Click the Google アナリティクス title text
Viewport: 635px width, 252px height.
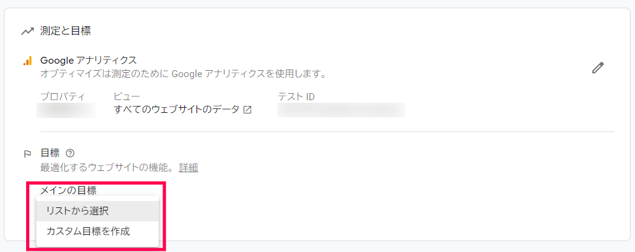88,61
